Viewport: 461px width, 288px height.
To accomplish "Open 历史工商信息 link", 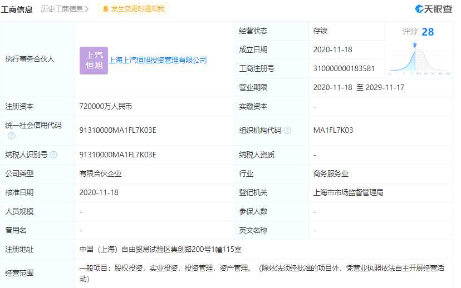I will pos(65,9).
